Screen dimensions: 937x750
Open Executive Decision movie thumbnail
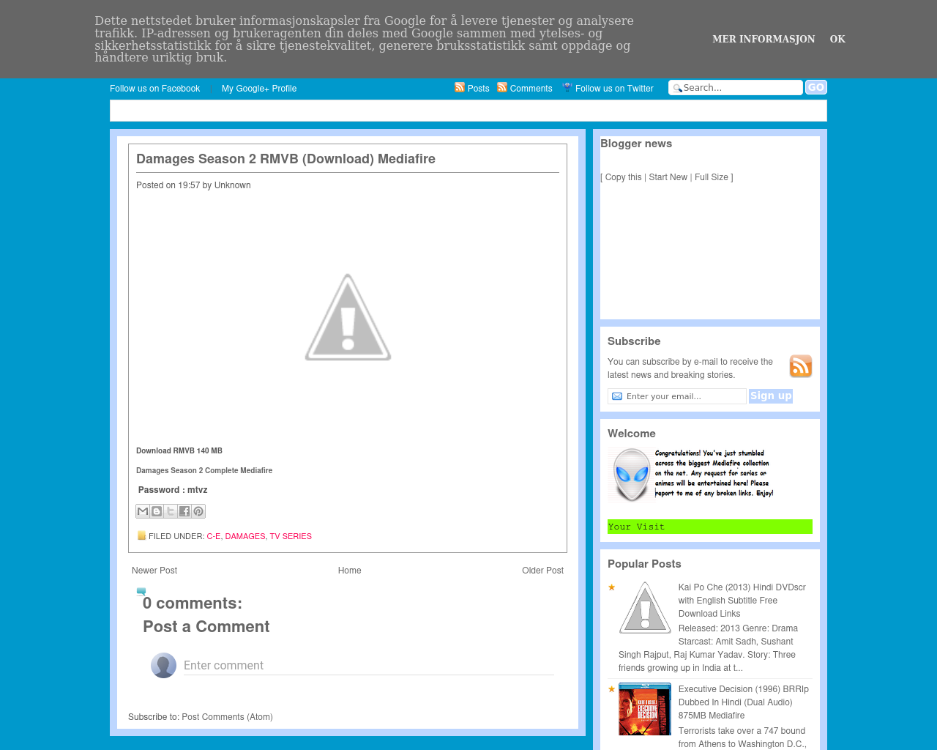645,709
